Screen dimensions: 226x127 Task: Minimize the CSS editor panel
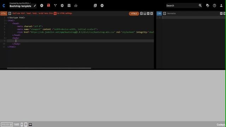[x=221, y=13]
